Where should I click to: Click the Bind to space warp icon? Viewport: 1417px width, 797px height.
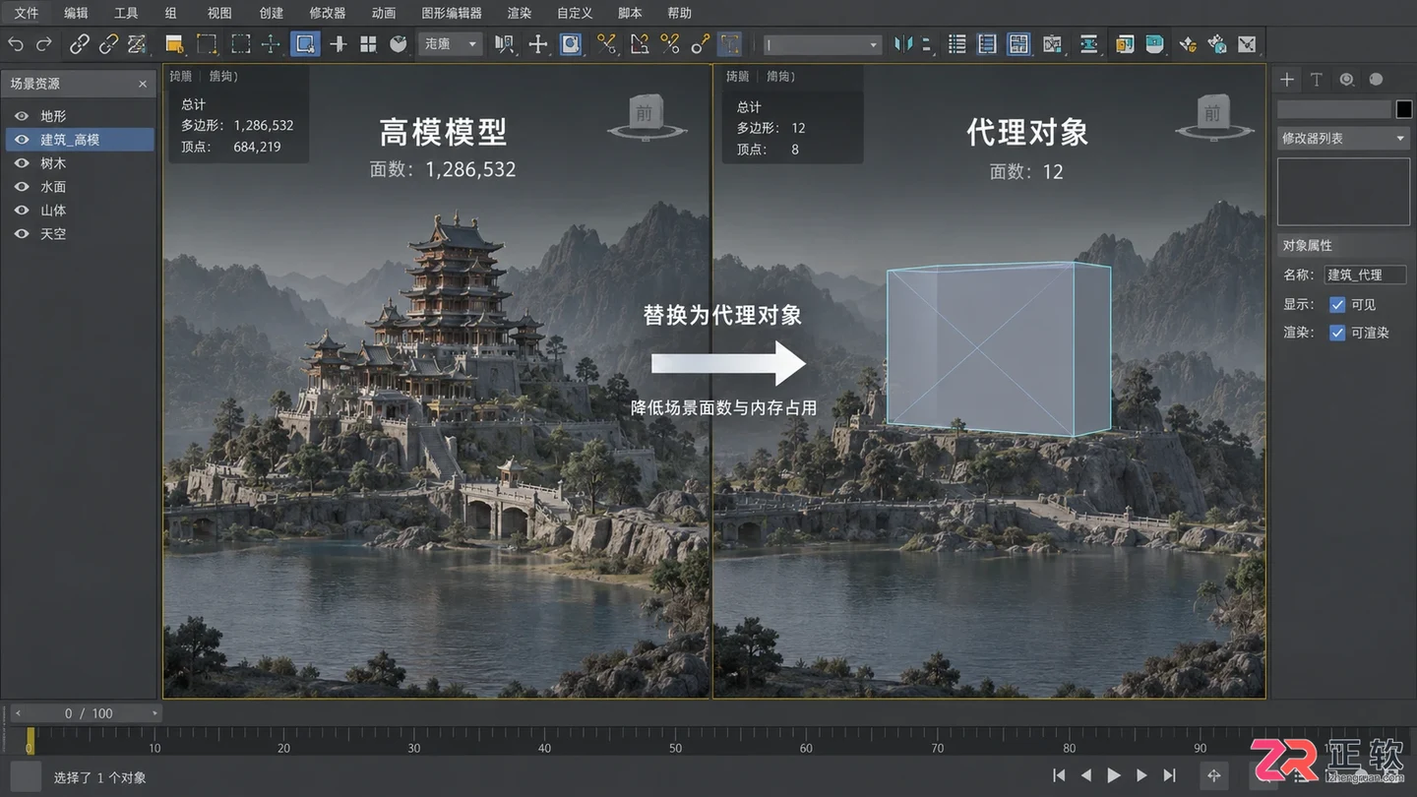tap(137, 44)
